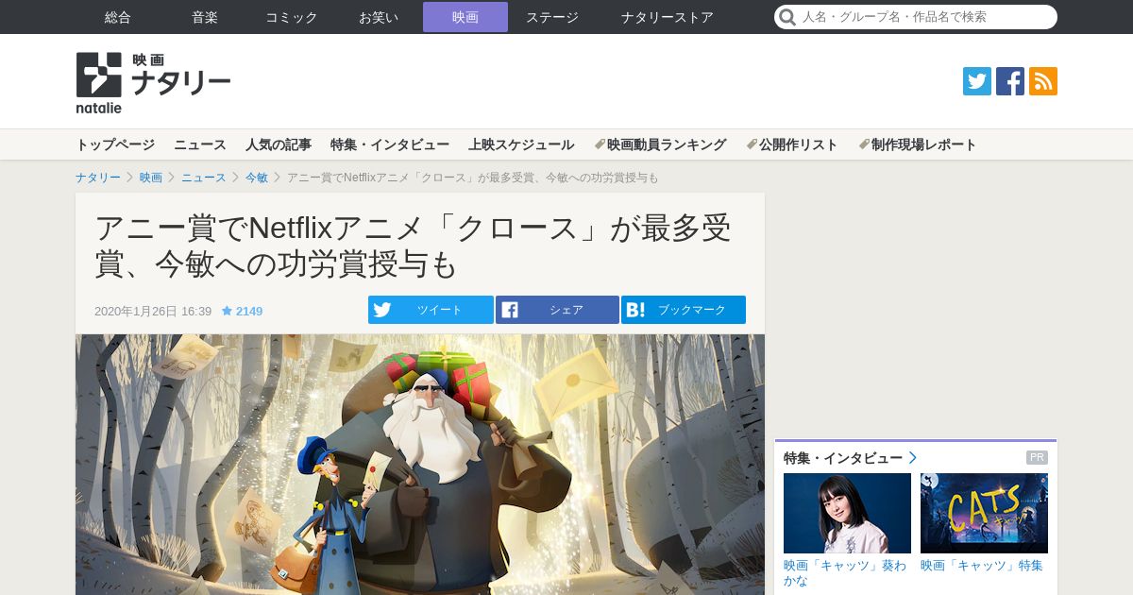1133x595 pixels.
Task: Switch to 総合 section tab
Action: 118,17
